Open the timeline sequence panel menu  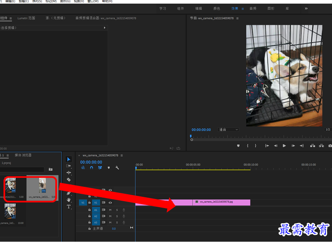[x=122, y=155]
